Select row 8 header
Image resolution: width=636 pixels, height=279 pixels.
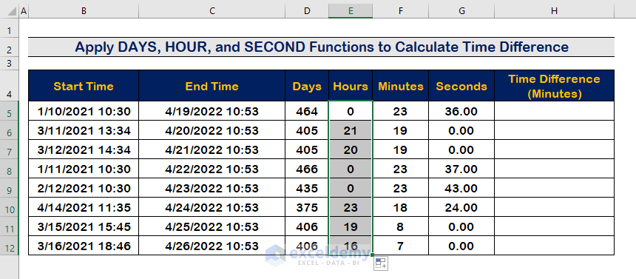pos(10,169)
